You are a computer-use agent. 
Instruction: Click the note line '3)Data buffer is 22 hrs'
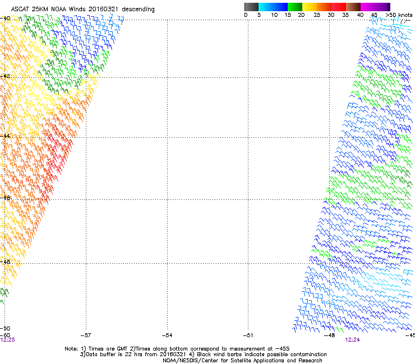203,354
